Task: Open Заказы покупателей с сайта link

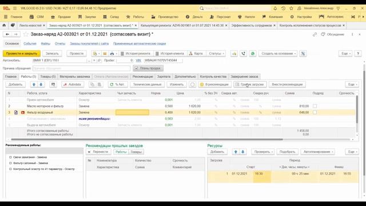Action: 89,43
